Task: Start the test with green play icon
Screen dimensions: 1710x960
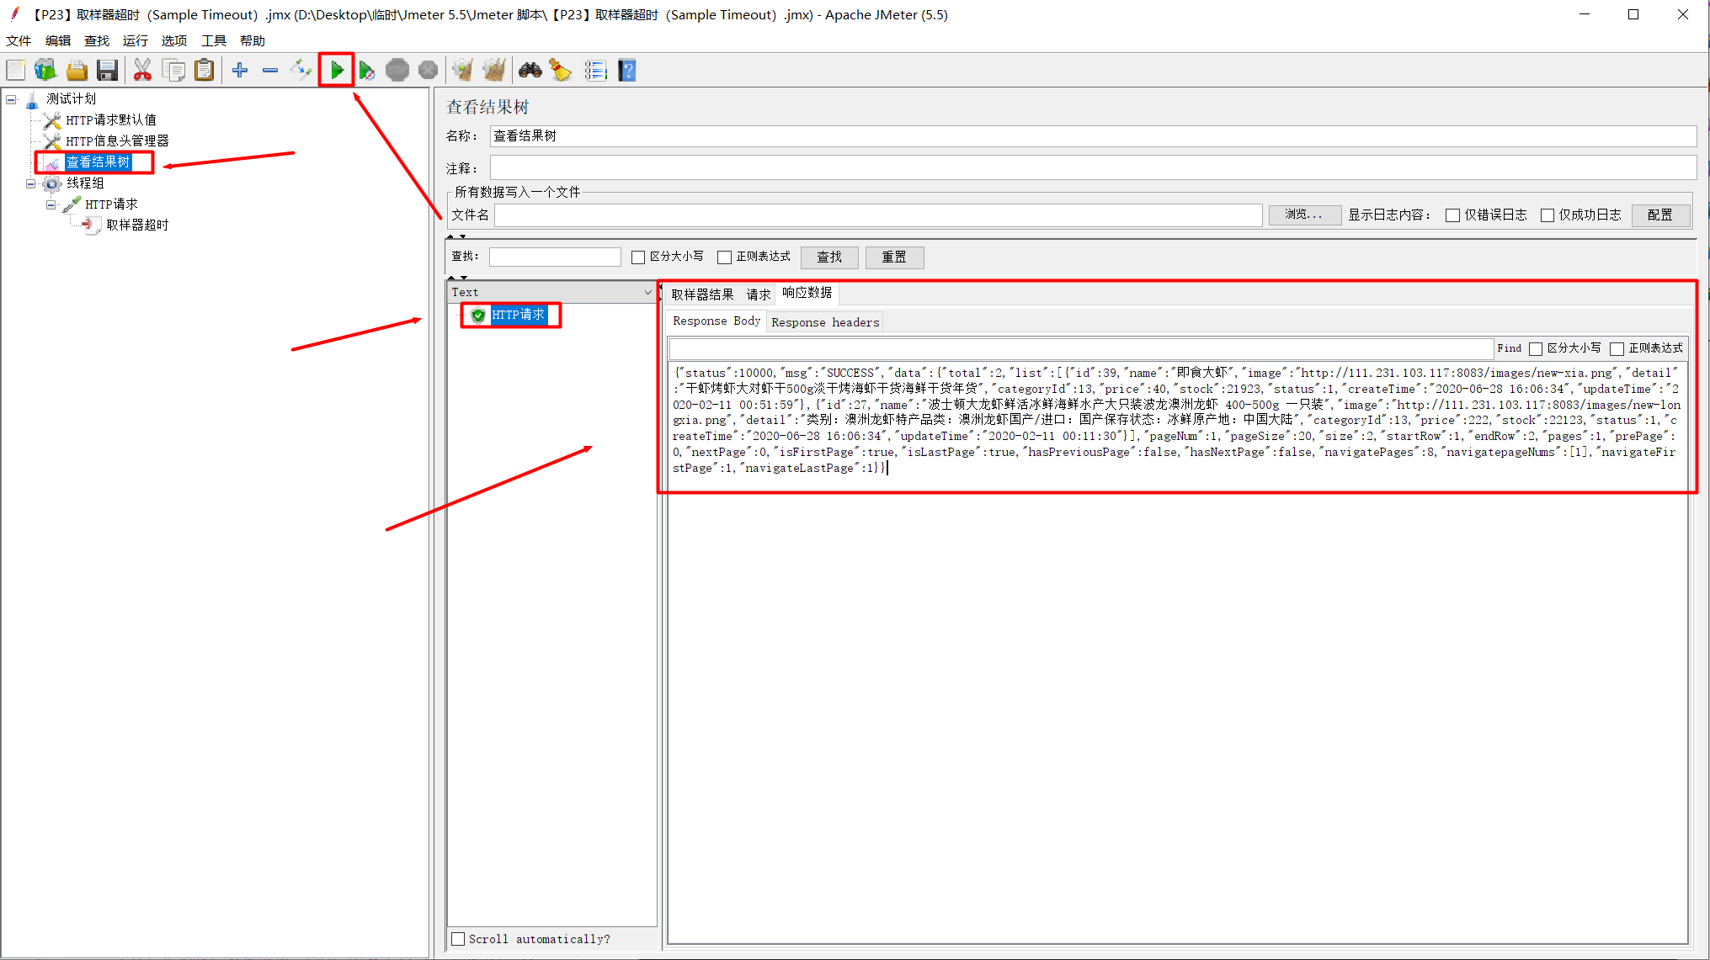Action: point(337,71)
